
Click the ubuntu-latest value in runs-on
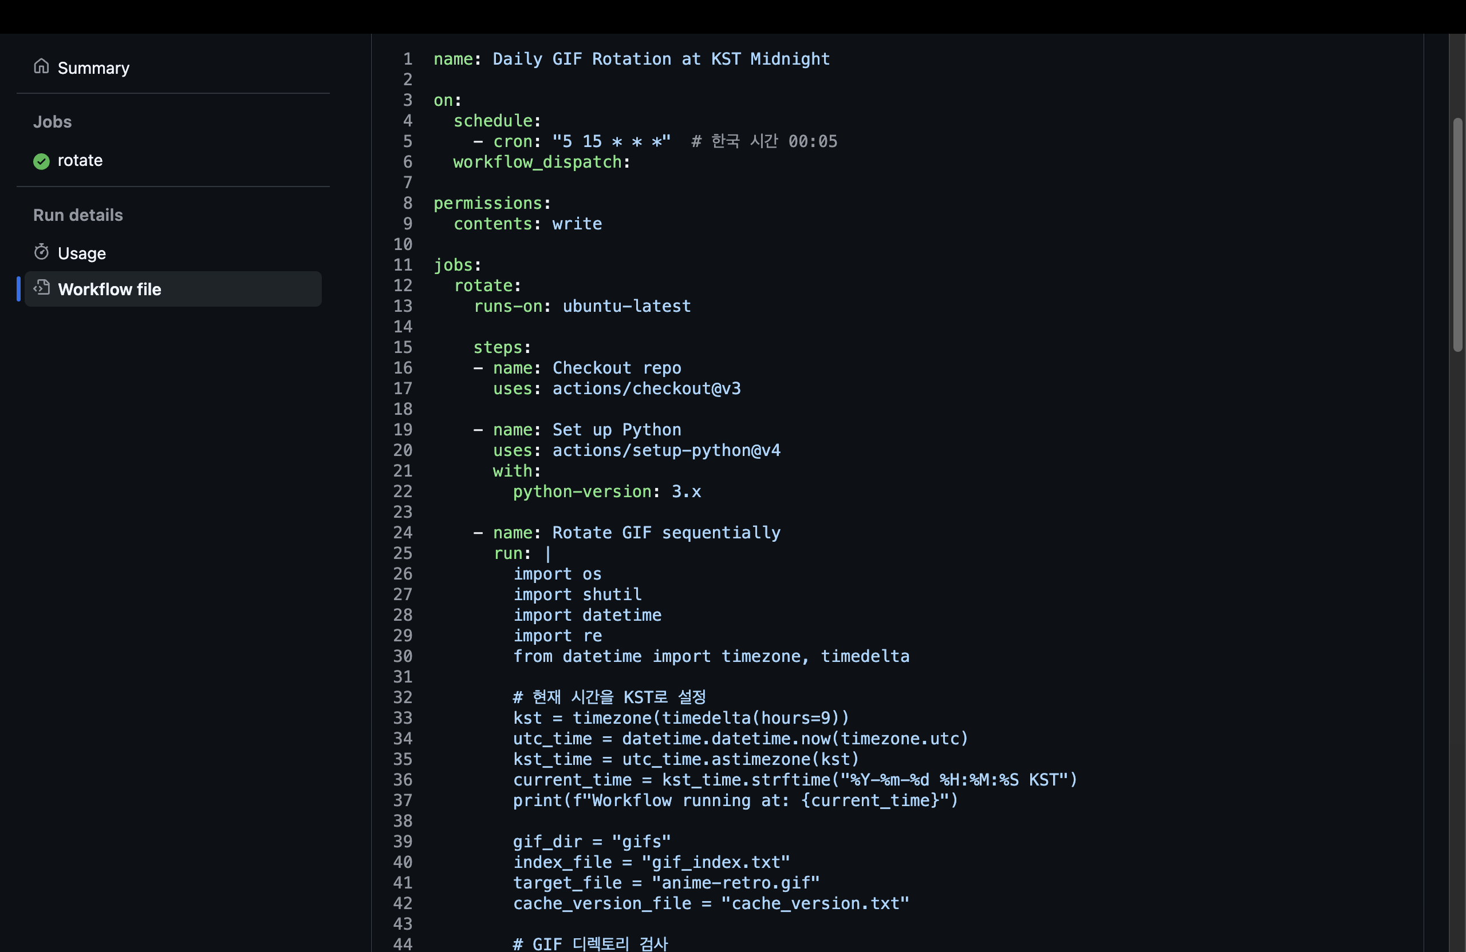626,306
